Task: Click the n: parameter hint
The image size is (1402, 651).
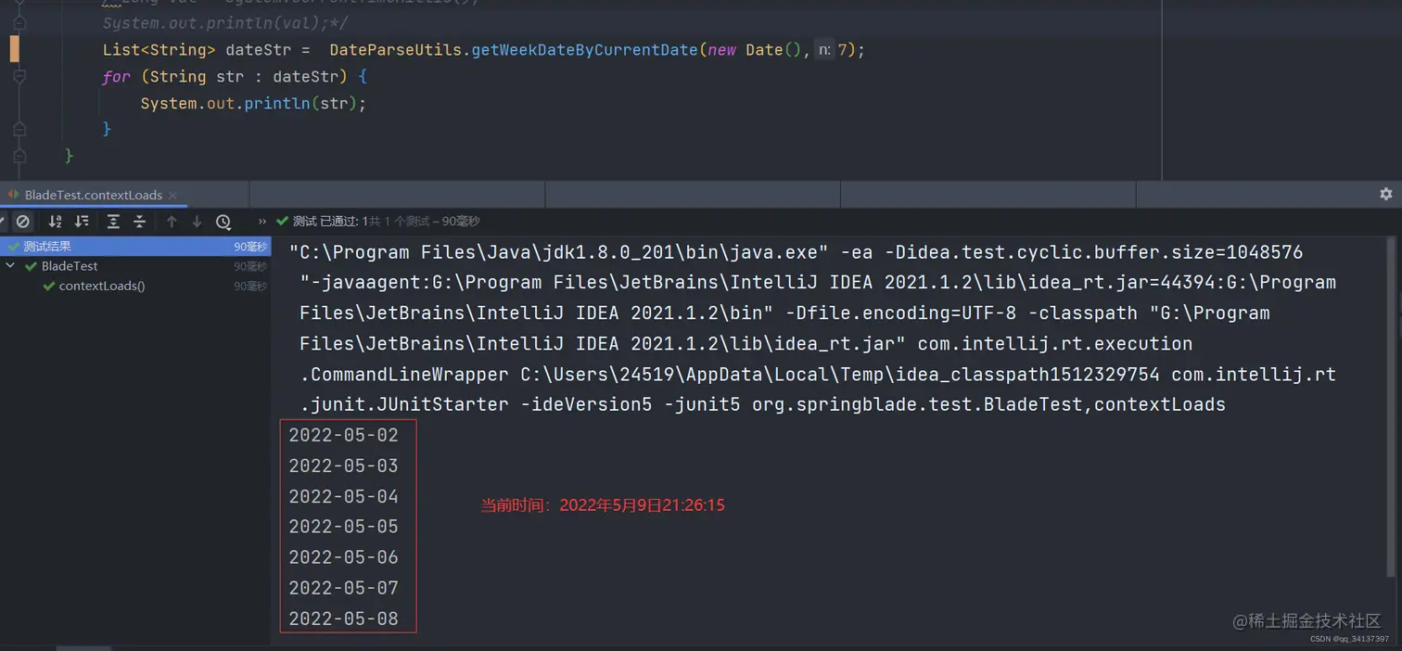Action: coord(824,50)
